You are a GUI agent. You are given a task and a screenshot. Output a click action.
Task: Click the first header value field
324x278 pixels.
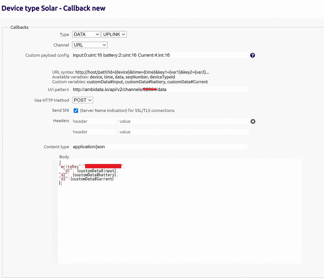pyautogui.click(x=183, y=121)
